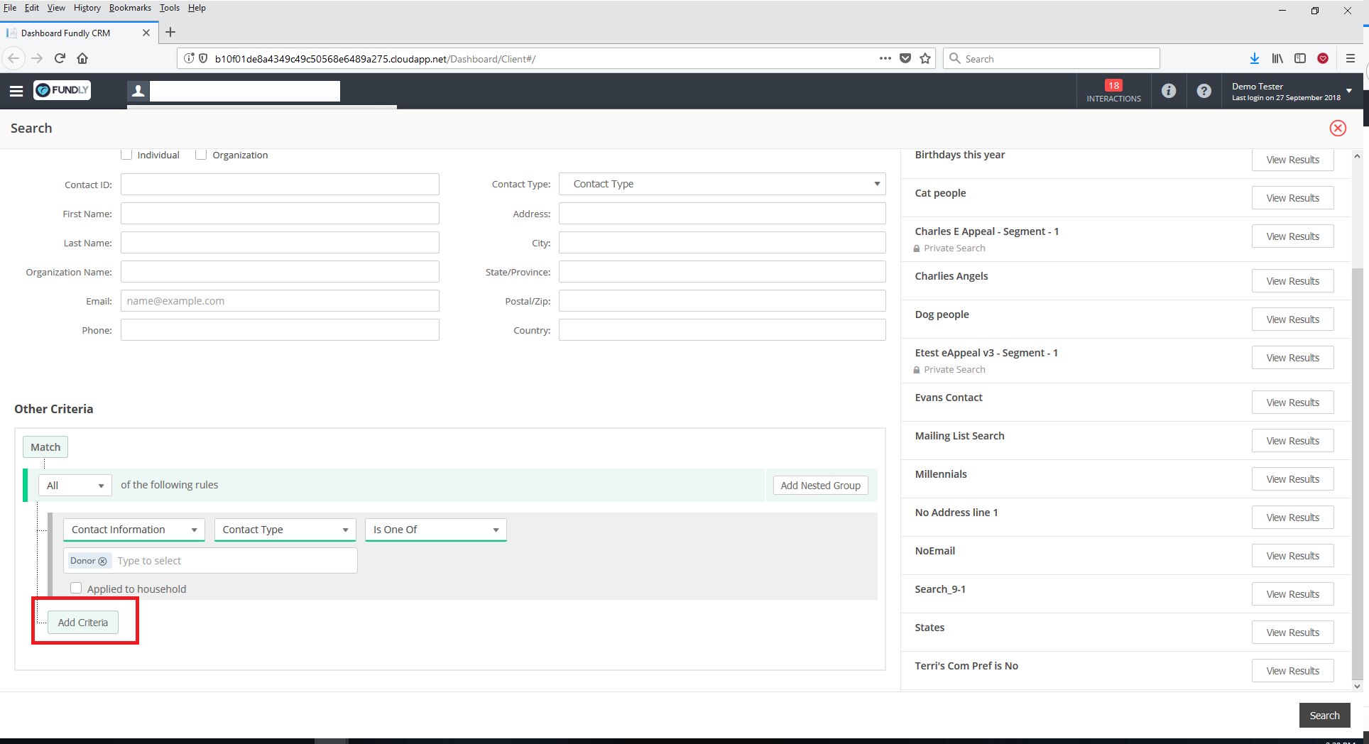Check the Organization checkbox

pos(201,155)
